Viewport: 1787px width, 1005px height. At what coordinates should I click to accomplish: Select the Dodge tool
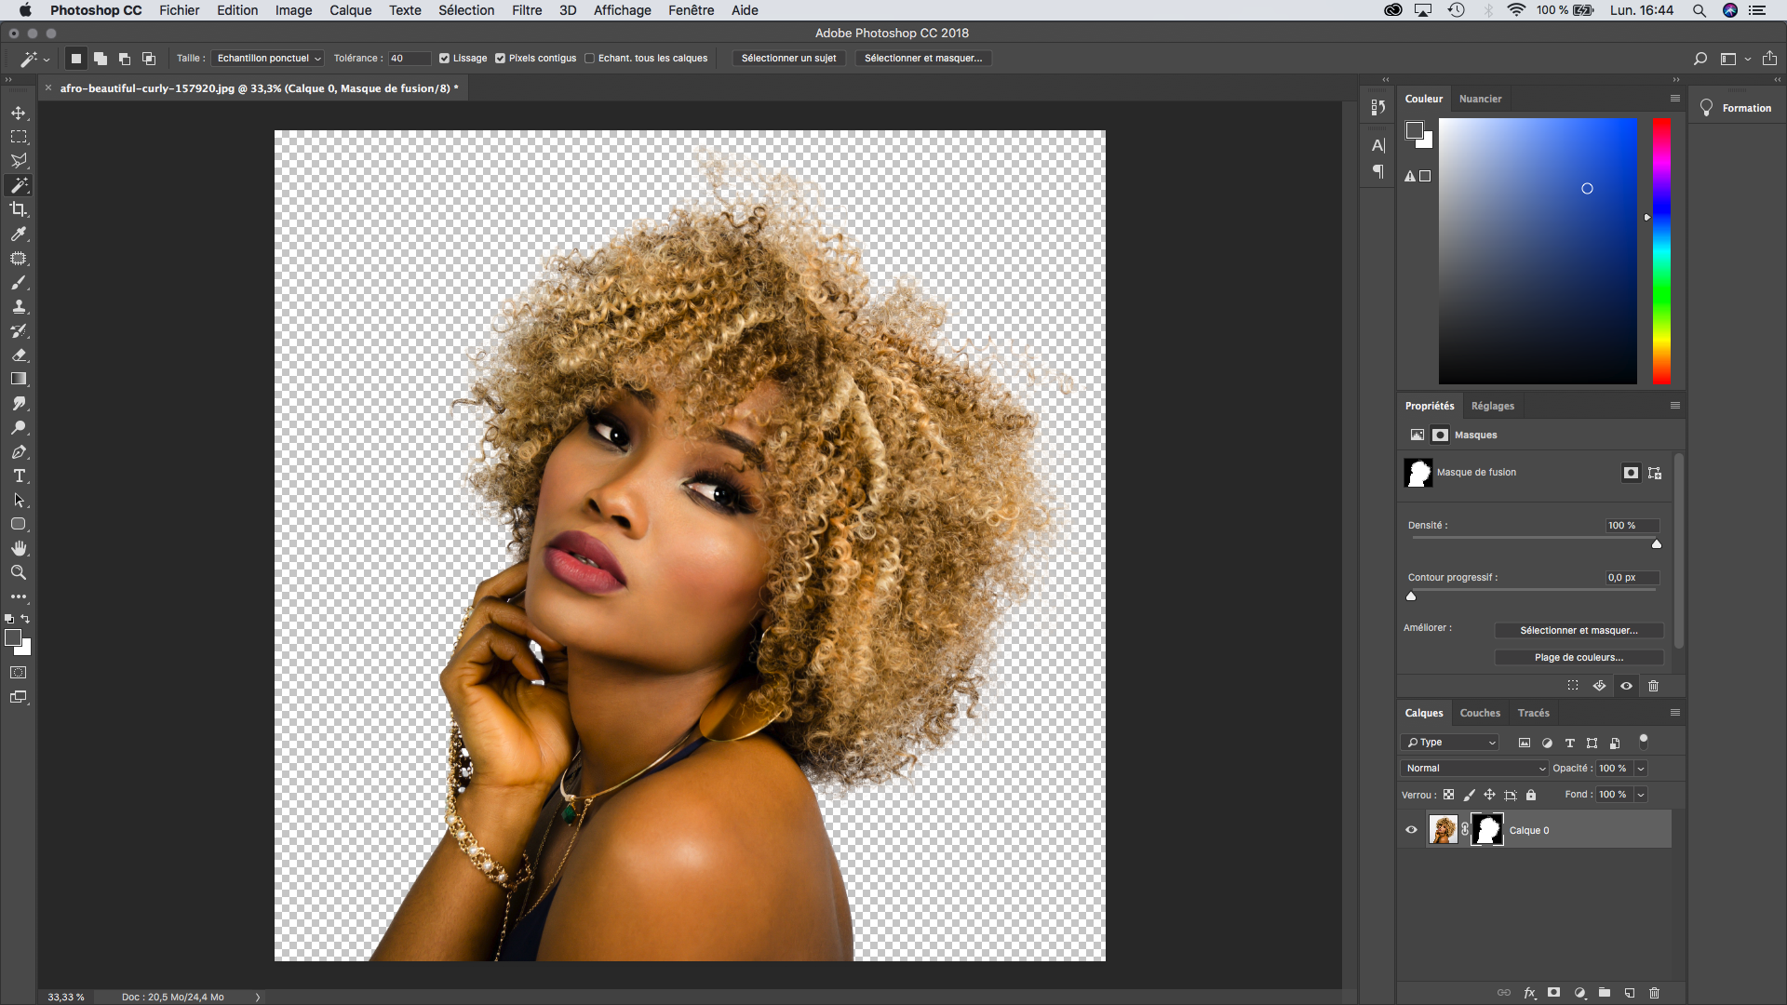click(19, 427)
